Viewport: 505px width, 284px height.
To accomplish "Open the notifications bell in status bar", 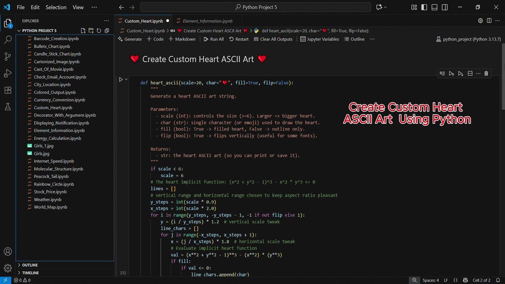I will [x=497, y=280].
